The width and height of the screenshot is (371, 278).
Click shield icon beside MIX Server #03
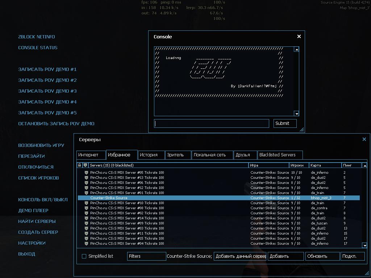coord(86,228)
